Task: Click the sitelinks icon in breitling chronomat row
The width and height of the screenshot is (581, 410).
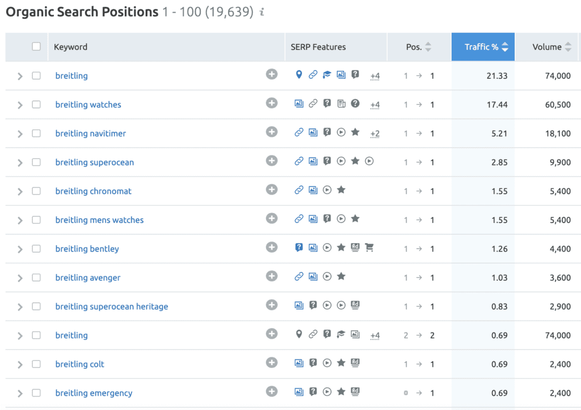Action: tap(299, 190)
